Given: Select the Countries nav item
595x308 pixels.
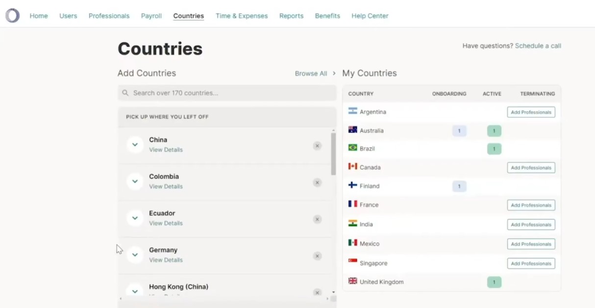Looking at the screenshot, I should pyautogui.click(x=189, y=16).
